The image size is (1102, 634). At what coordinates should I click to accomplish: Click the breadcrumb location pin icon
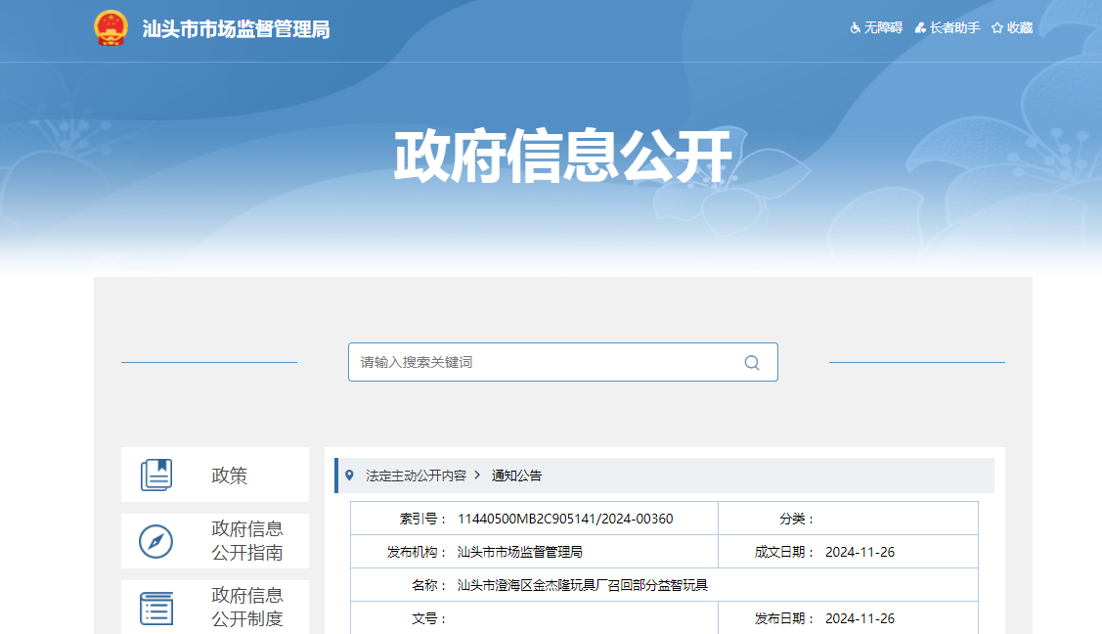point(349,475)
